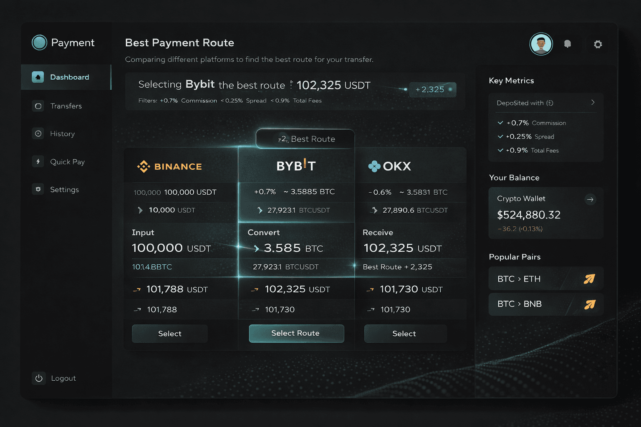Select the Best Route tab label

(305, 139)
